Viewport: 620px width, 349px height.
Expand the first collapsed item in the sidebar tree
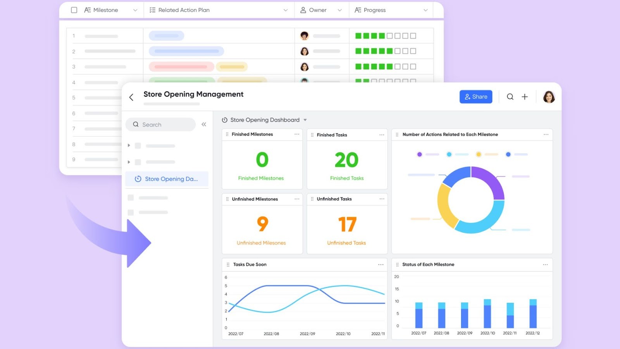[x=129, y=145]
